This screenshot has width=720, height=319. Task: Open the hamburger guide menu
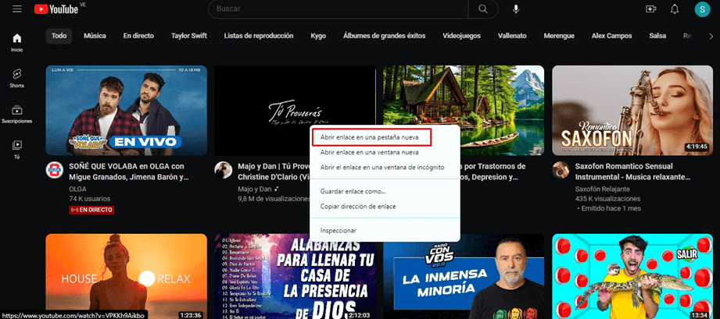pos(17,9)
